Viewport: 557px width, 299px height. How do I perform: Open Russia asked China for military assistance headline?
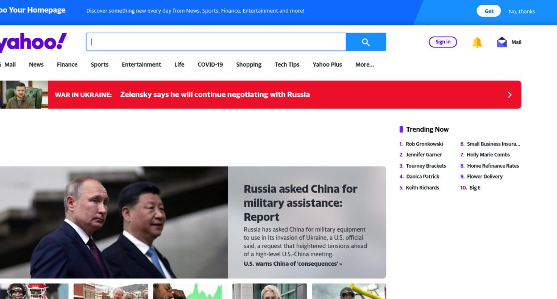click(x=300, y=203)
